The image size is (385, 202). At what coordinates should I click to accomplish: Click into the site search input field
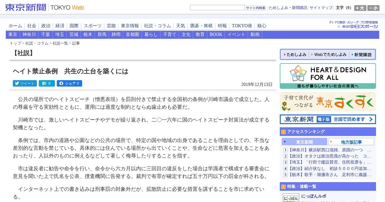click(x=217, y=8)
